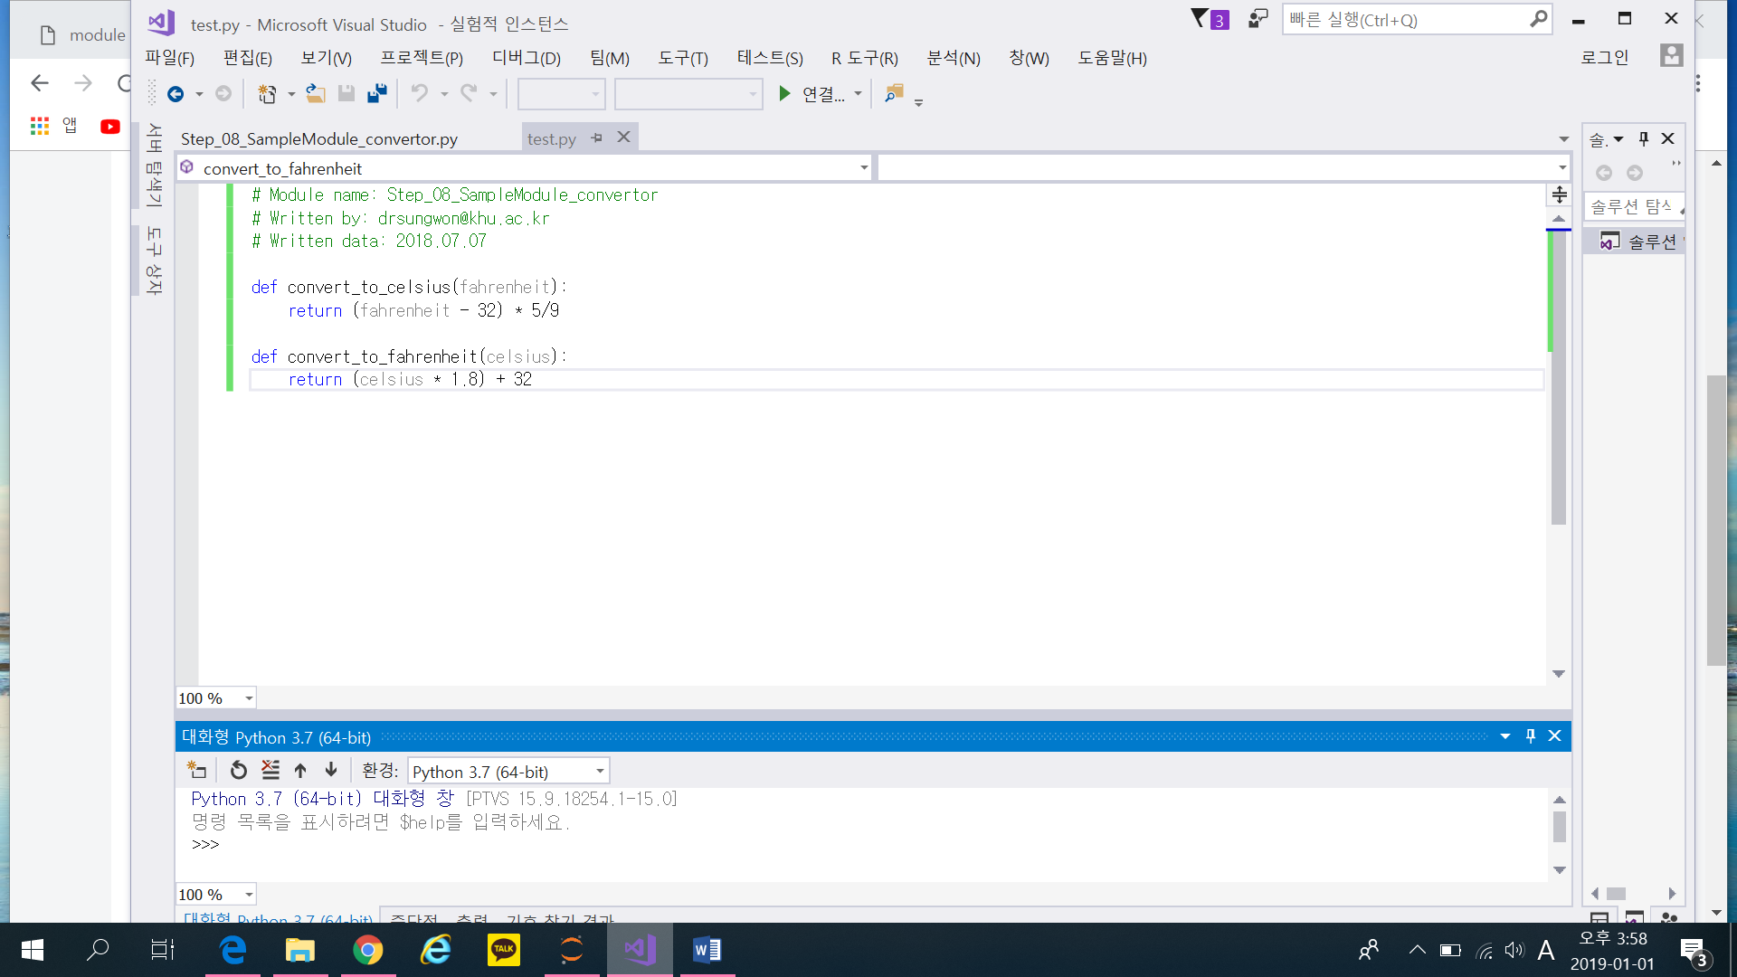The image size is (1737, 977).
Task: Click the Save floppy disk icon
Action: (346, 93)
